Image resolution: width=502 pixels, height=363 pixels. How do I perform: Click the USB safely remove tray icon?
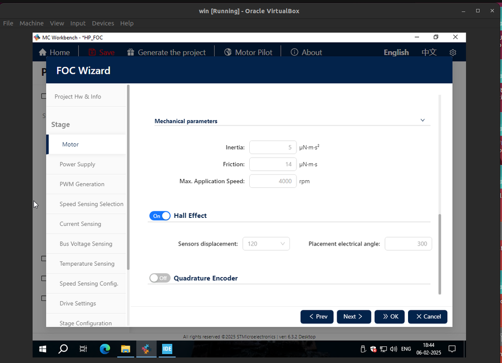pos(363,349)
